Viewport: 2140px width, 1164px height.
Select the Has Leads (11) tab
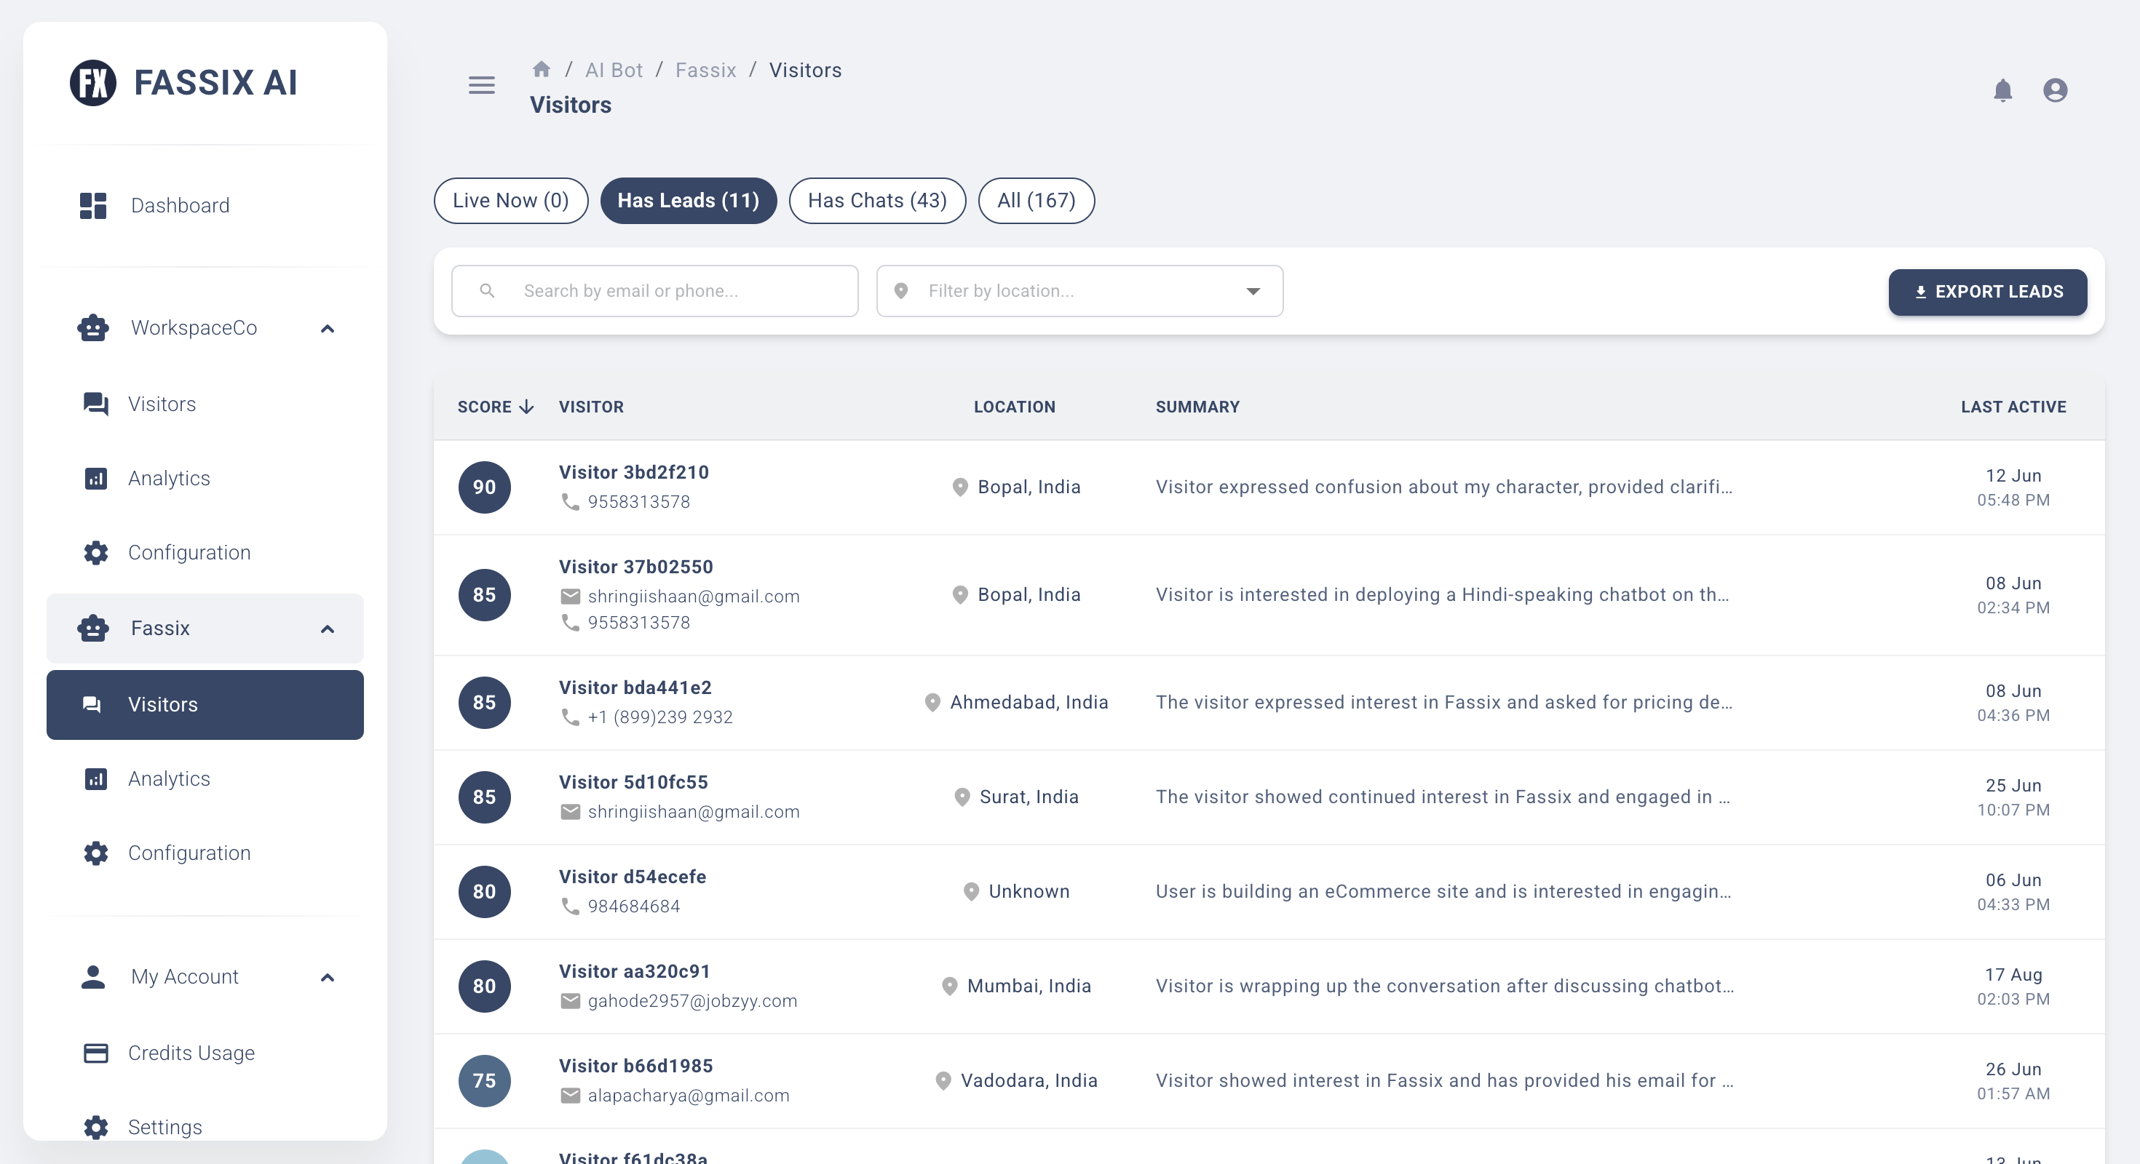[688, 200]
